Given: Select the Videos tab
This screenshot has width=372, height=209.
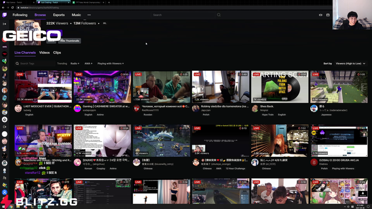Looking at the screenshot, I should pos(44,53).
